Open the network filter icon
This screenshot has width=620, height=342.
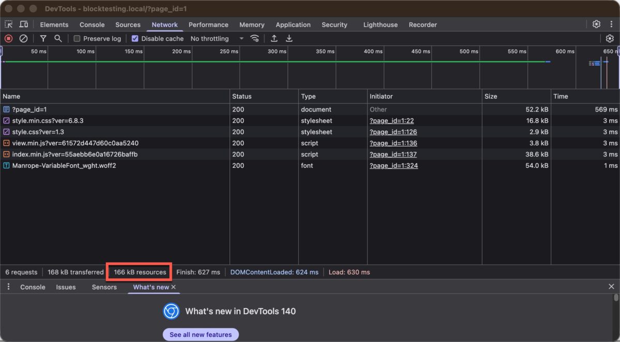point(43,38)
